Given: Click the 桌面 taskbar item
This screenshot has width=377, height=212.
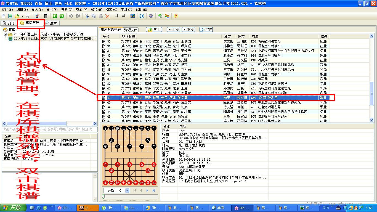Looking at the screenshot, I should [220, 208].
